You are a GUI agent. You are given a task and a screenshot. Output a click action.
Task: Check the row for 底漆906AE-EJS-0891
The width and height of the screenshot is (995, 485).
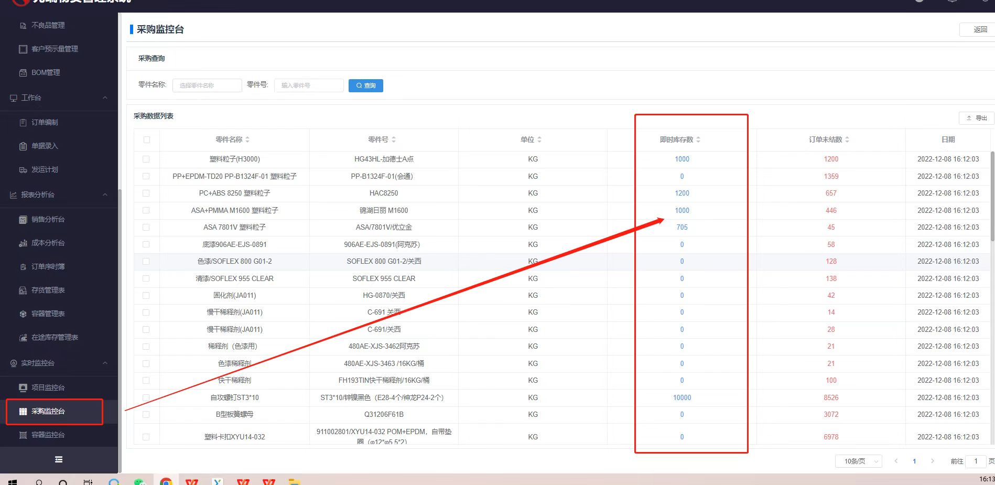(146, 244)
